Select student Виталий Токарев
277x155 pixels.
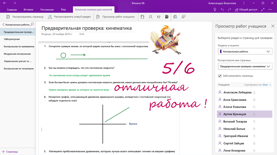coord(235,122)
